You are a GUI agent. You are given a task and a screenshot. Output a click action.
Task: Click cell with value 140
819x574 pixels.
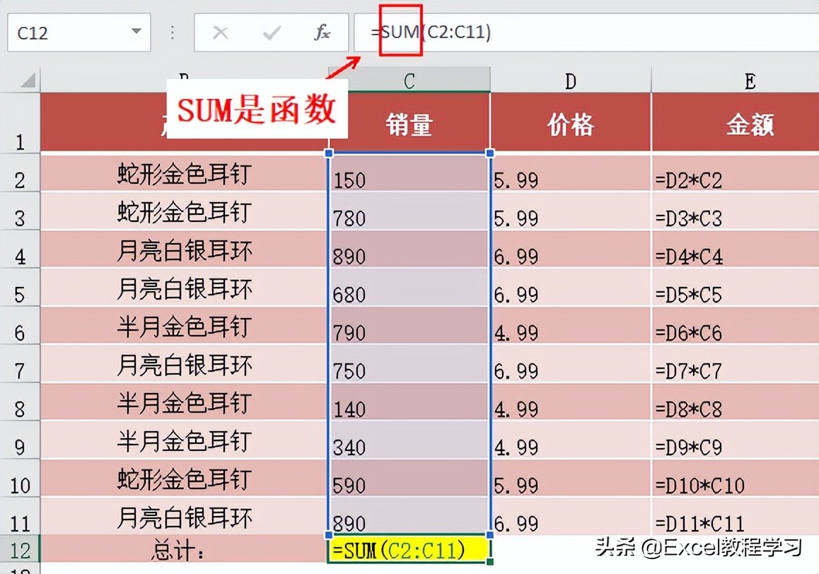coord(409,402)
